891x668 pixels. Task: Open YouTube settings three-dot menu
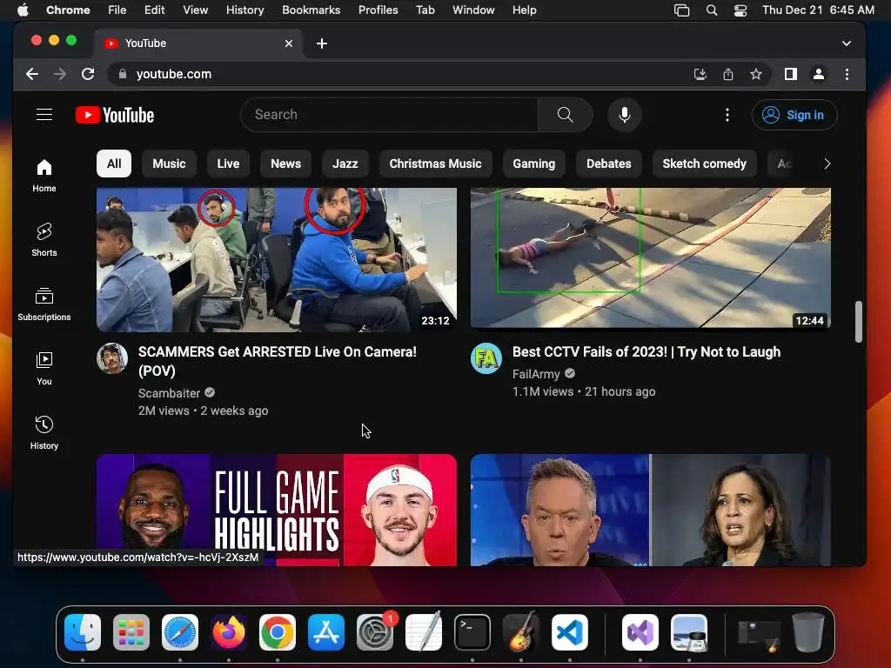point(727,115)
